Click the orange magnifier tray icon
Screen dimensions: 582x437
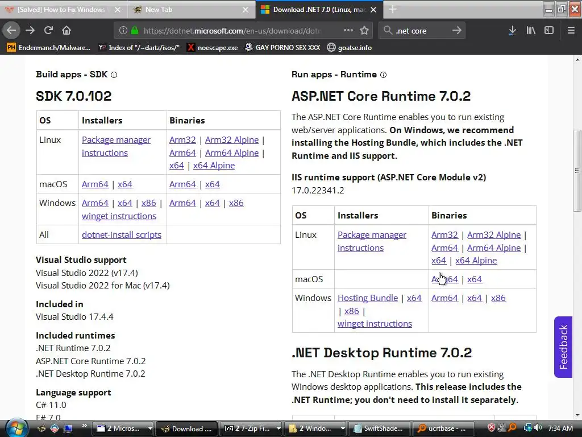[x=512, y=428]
